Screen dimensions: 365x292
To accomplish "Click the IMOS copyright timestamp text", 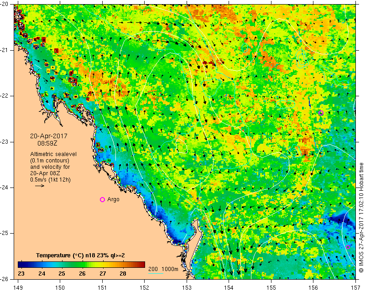I will point(361,217).
